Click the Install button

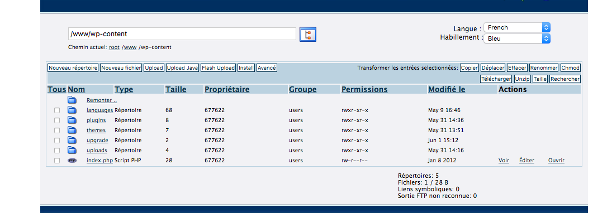(x=246, y=68)
